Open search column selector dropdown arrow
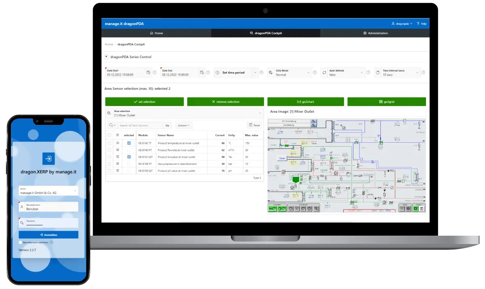Image resolution: width=485 pixels, height=289 pixels. click(x=114, y=126)
